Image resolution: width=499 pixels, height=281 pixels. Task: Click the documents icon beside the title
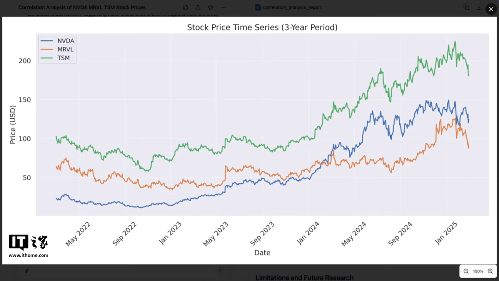pyautogui.click(x=185, y=7)
